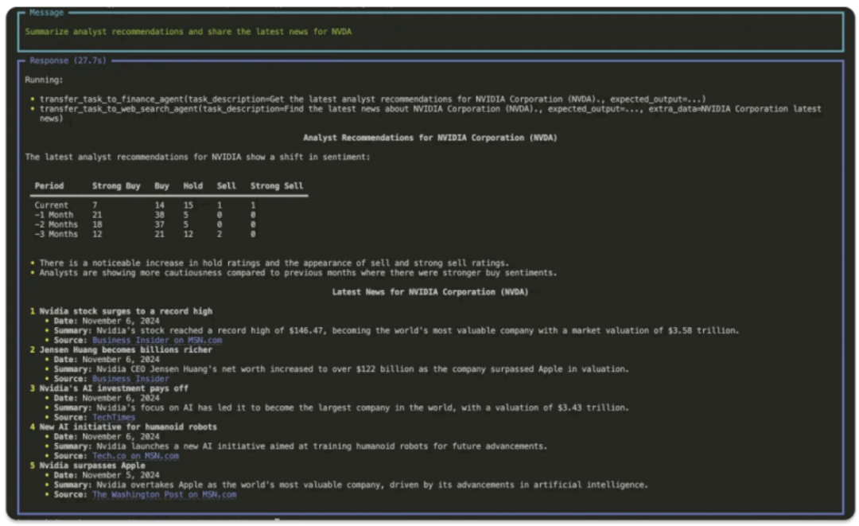
Task: Select the transfer_task_to_web_search_agent line
Action: tap(430, 114)
